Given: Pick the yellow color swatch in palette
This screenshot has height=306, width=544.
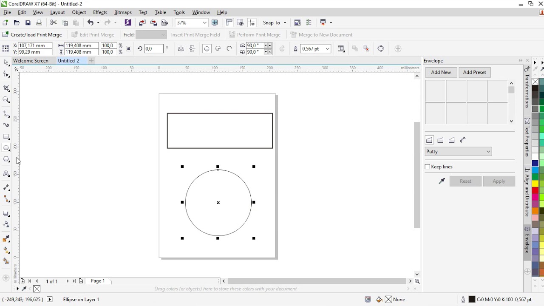Looking at the screenshot, I should point(535,184).
